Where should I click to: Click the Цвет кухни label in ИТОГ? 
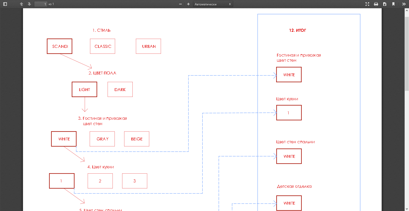point(287,99)
